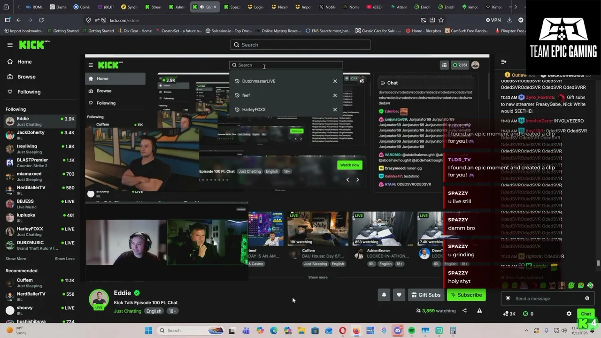
Task: Remove HarleyFOXX from search history
Action: [x=335, y=109]
